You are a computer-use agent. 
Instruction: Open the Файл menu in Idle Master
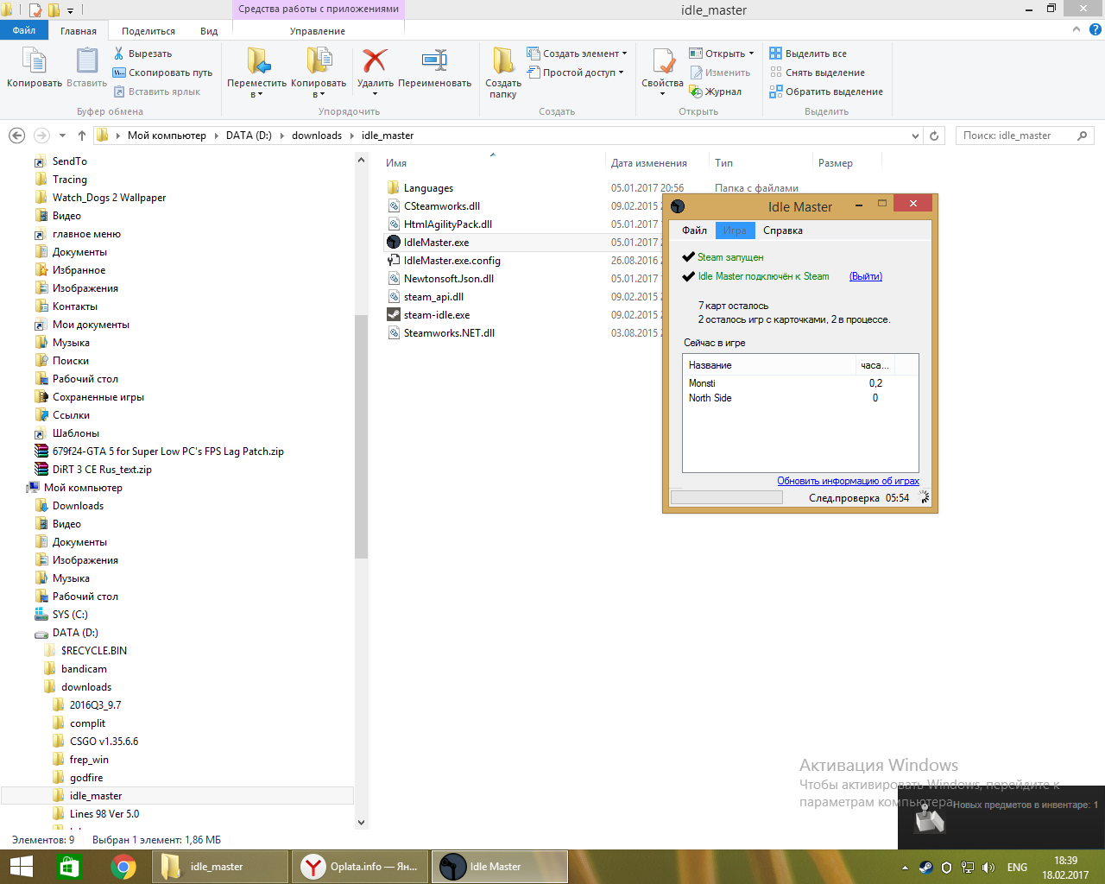[694, 230]
